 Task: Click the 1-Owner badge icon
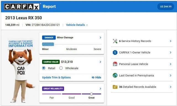[x=115, y=53]
